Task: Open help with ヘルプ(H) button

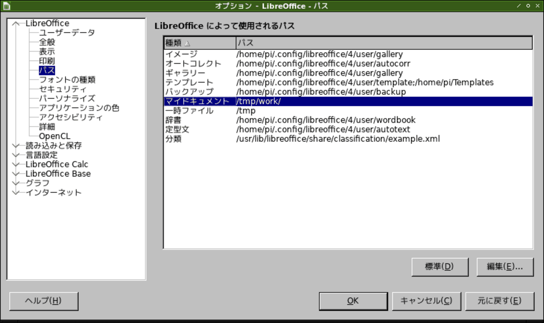Action: [44, 301]
